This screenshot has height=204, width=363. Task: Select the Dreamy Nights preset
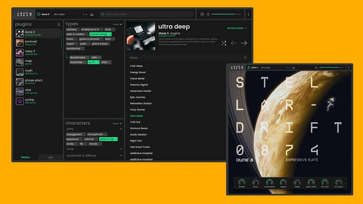coord(139,85)
